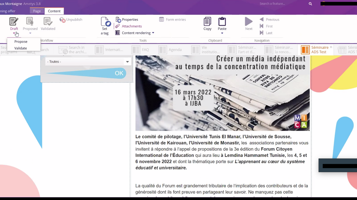Open the '- Toutes -' filter dropdown
This screenshot has height=200, width=357.
click(127, 61)
